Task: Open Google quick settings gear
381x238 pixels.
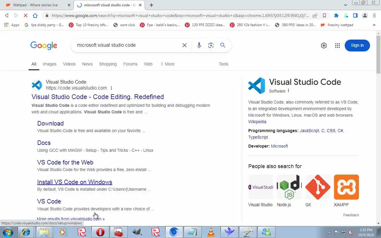Action: click(324, 46)
